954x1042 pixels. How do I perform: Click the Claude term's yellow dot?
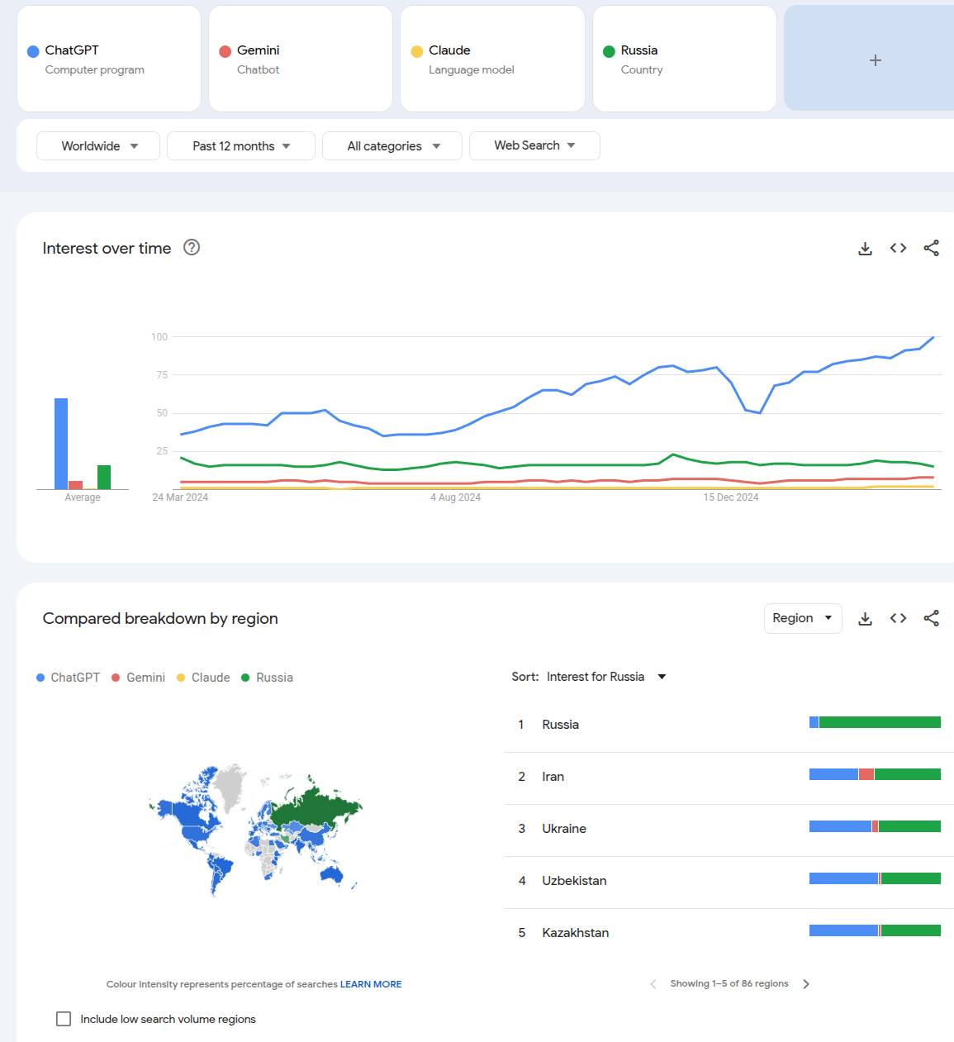(x=417, y=51)
